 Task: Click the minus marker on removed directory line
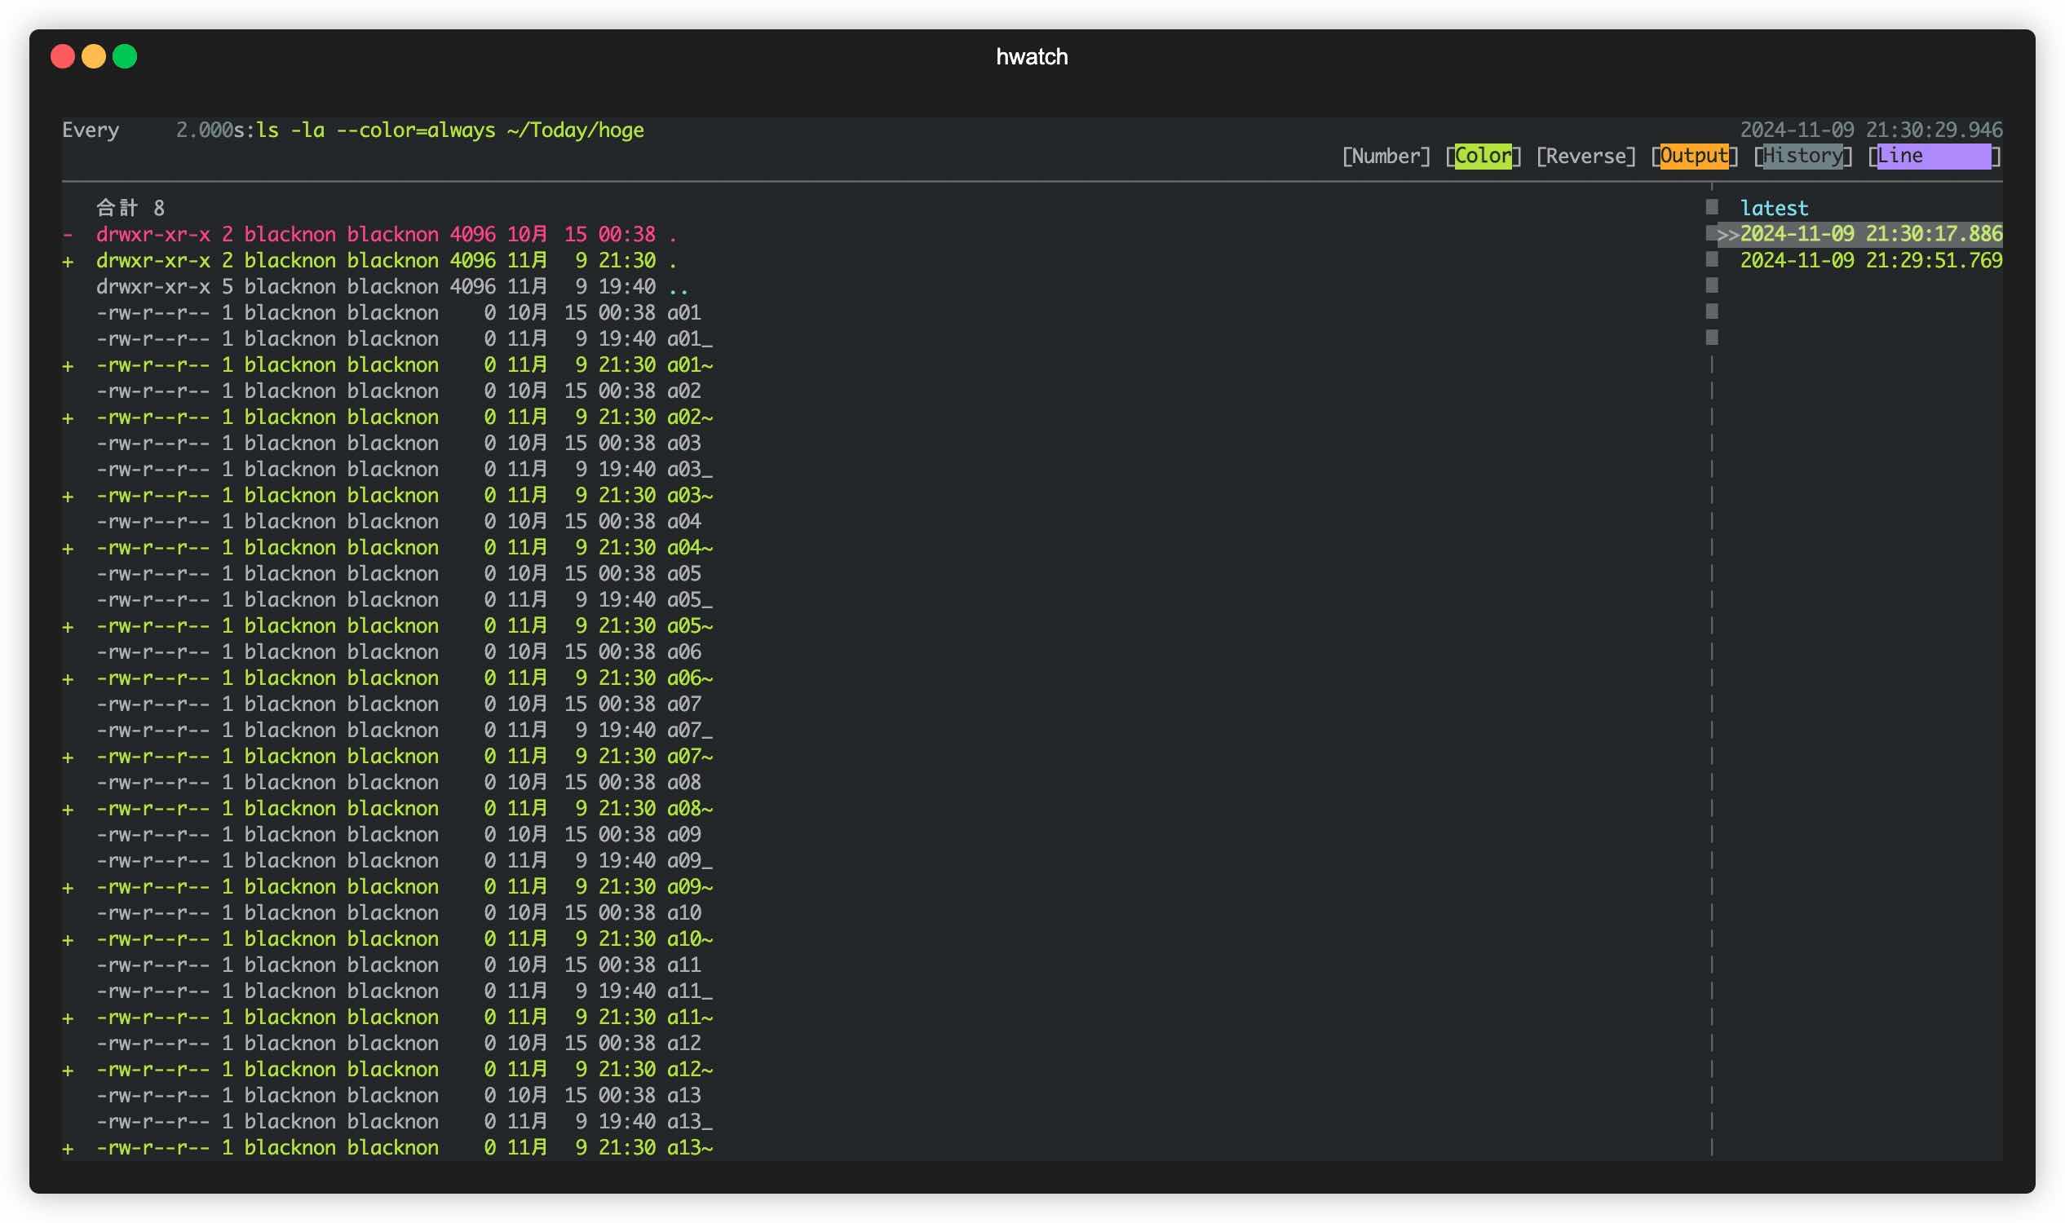click(x=68, y=235)
